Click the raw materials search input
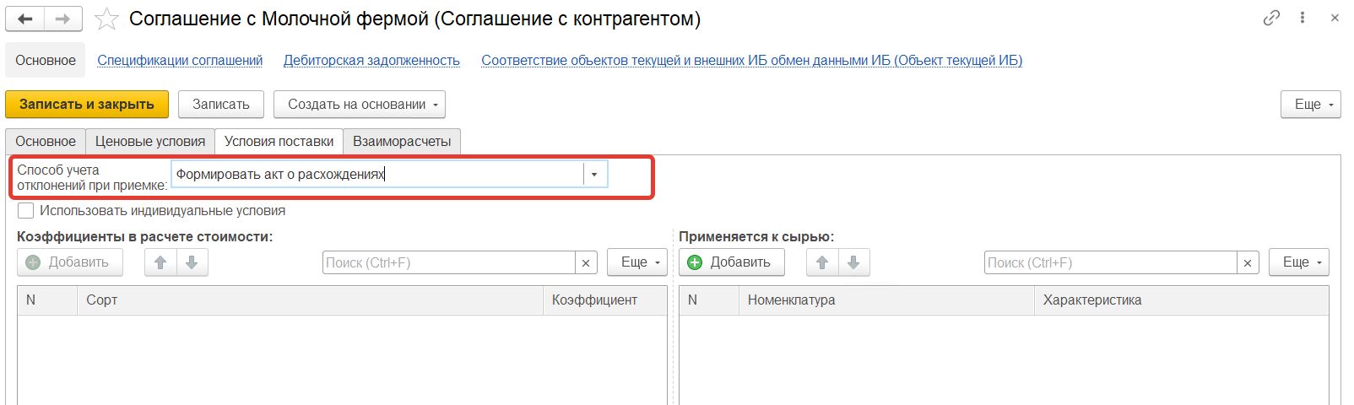The width and height of the screenshot is (1354, 405). tap(1109, 263)
